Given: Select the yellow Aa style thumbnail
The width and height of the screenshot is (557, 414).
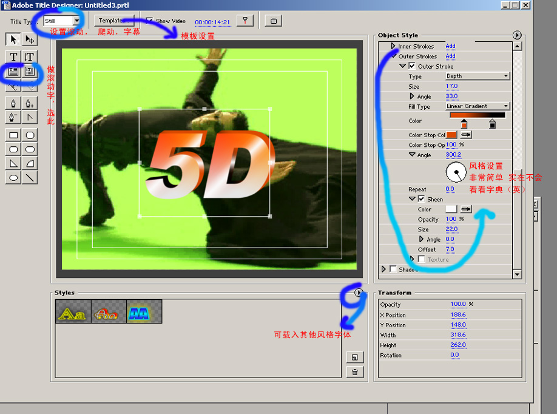Looking at the screenshot, I should tap(73, 311).
